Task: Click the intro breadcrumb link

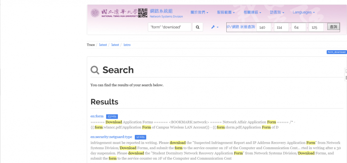Action: (x=127, y=45)
